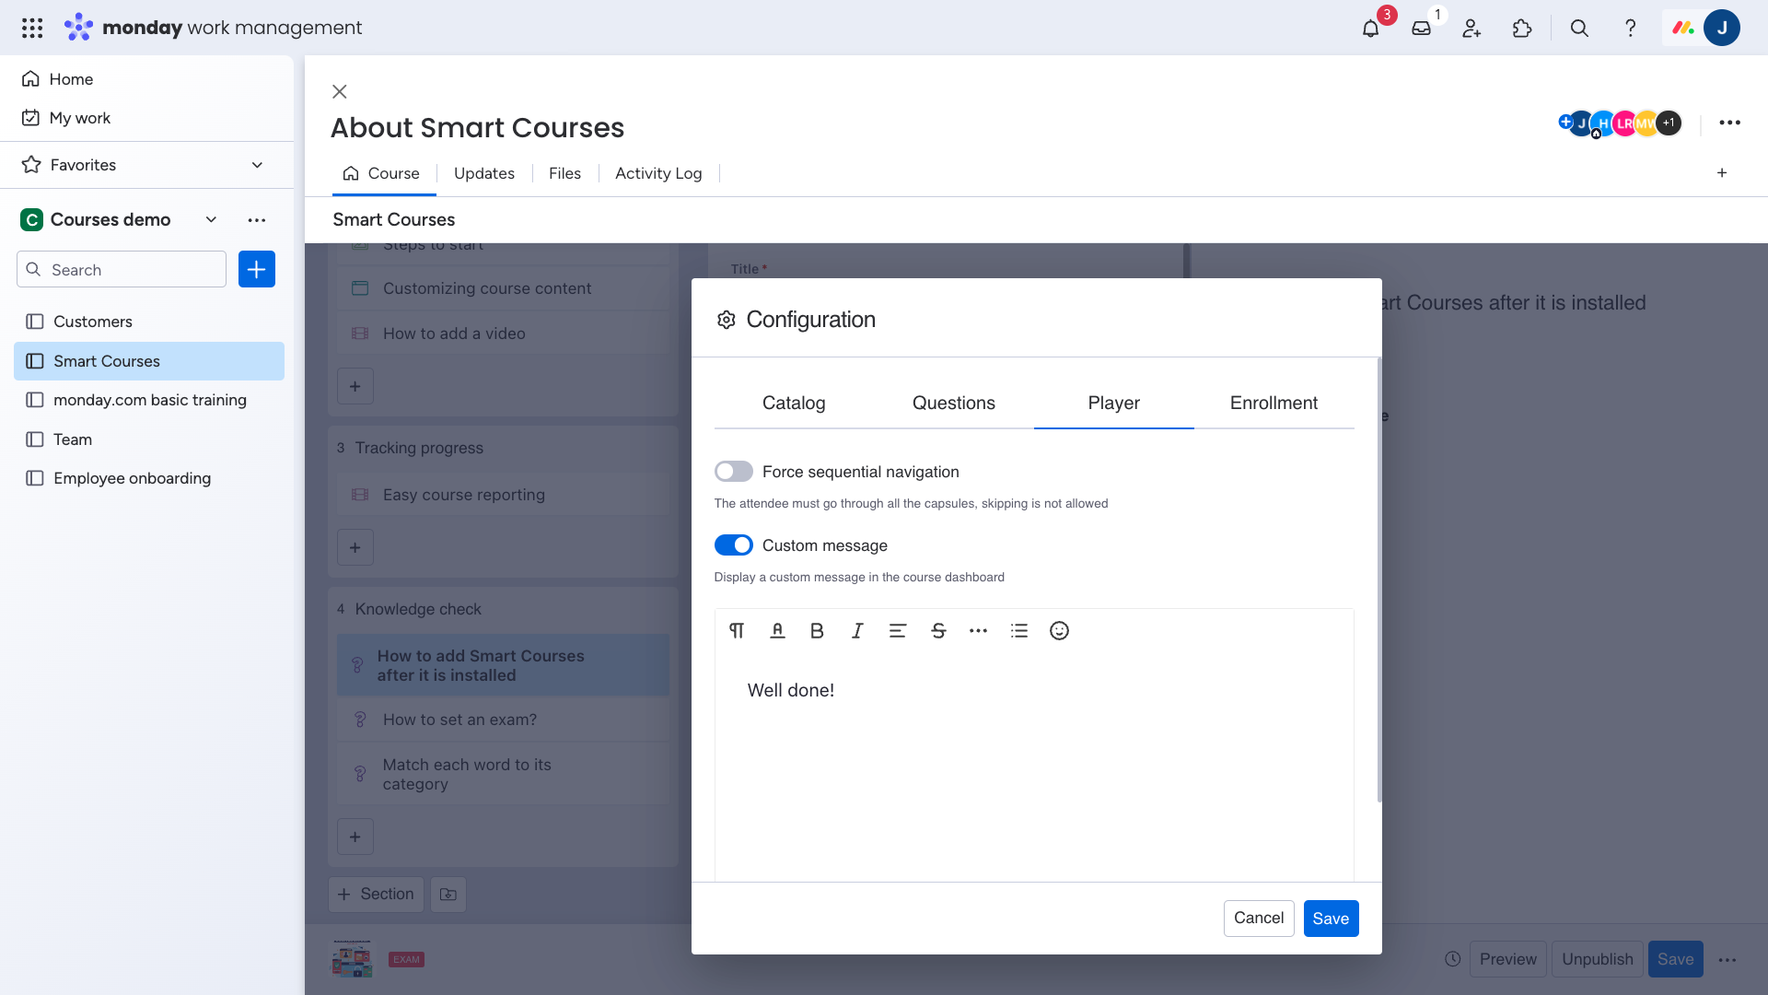Toggle italic formatting in editor
Image resolution: width=1768 pixels, height=995 pixels.
[x=857, y=631]
